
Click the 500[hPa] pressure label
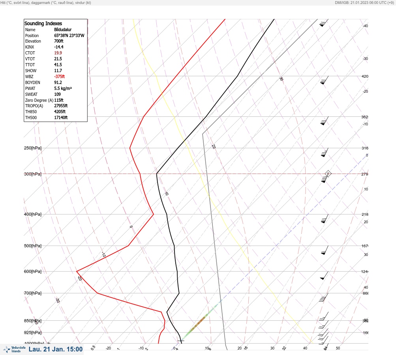pos(33,246)
